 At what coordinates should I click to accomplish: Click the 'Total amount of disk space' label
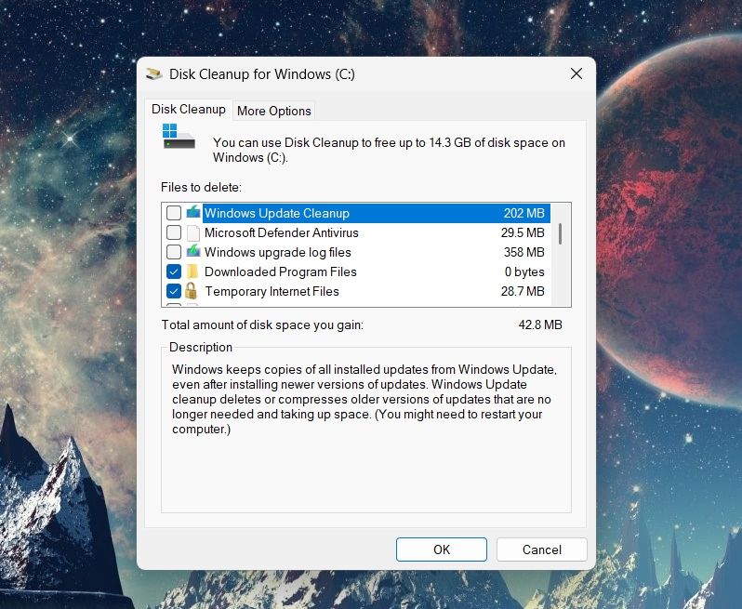(262, 325)
